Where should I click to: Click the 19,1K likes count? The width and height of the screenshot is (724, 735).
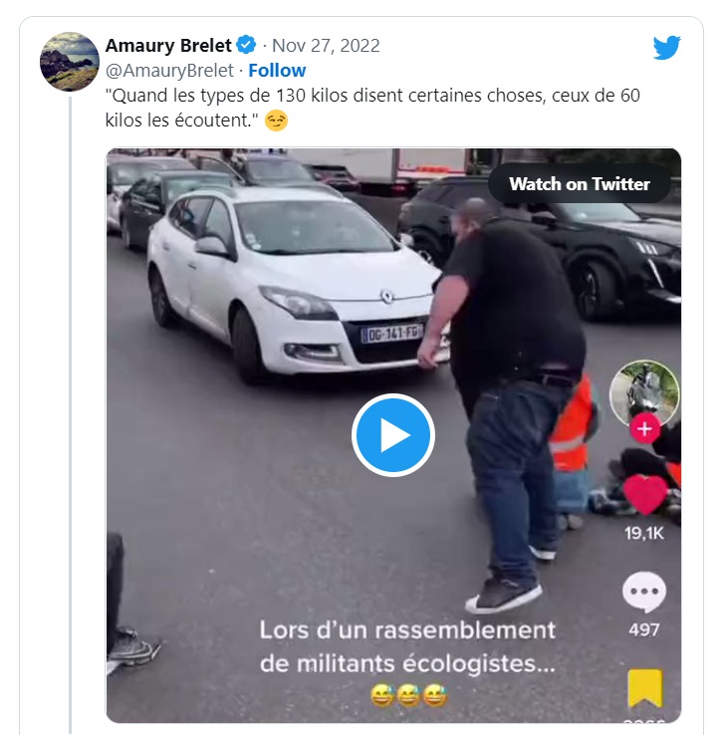[644, 533]
